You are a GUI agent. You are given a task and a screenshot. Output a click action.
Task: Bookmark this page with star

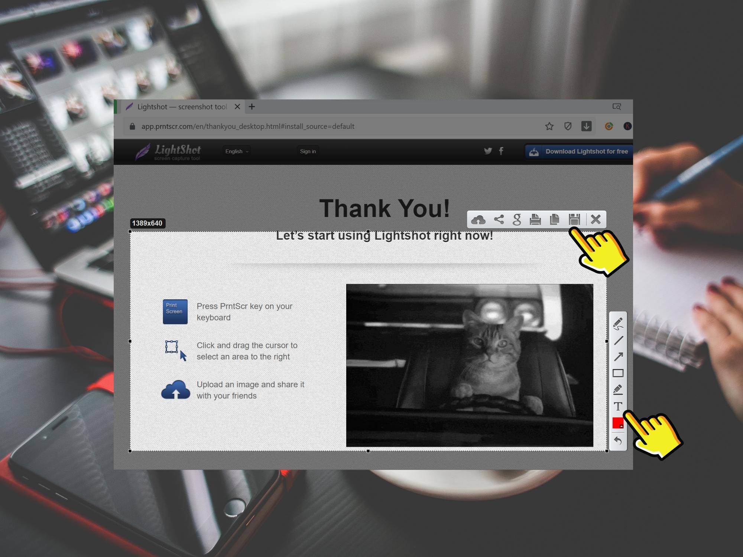point(549,126)
